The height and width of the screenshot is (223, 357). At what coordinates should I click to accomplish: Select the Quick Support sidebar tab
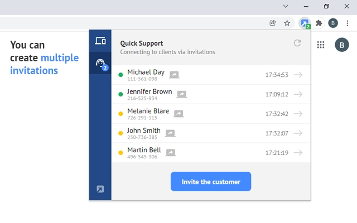pyautogui.click(x=100, y=64)
